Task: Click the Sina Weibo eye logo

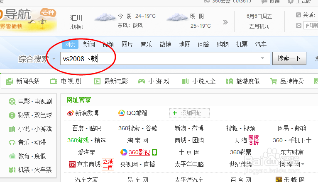Action: tap(71, 113)
